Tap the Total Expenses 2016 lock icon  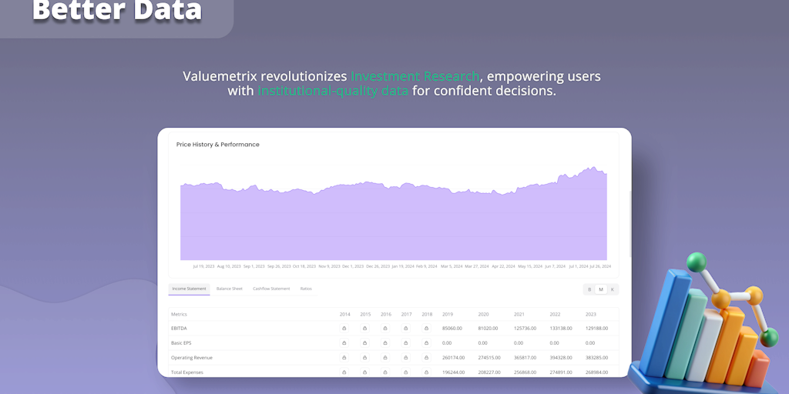[x=385, y=372]
